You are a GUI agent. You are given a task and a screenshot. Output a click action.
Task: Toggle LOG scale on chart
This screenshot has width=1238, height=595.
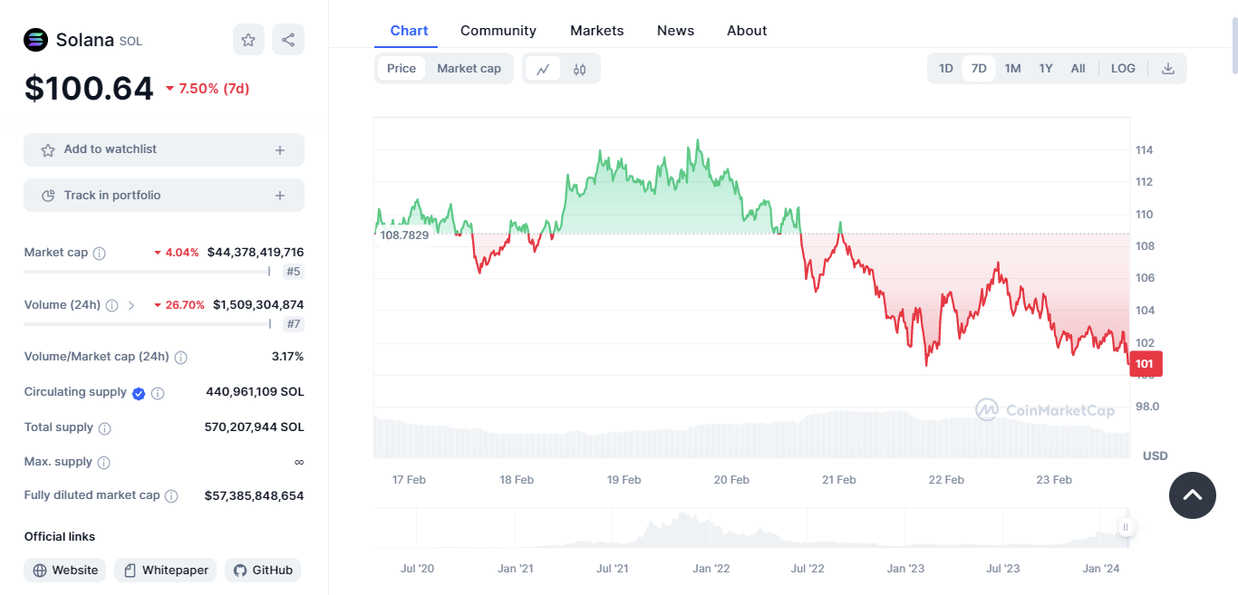tap(1123, 69)
